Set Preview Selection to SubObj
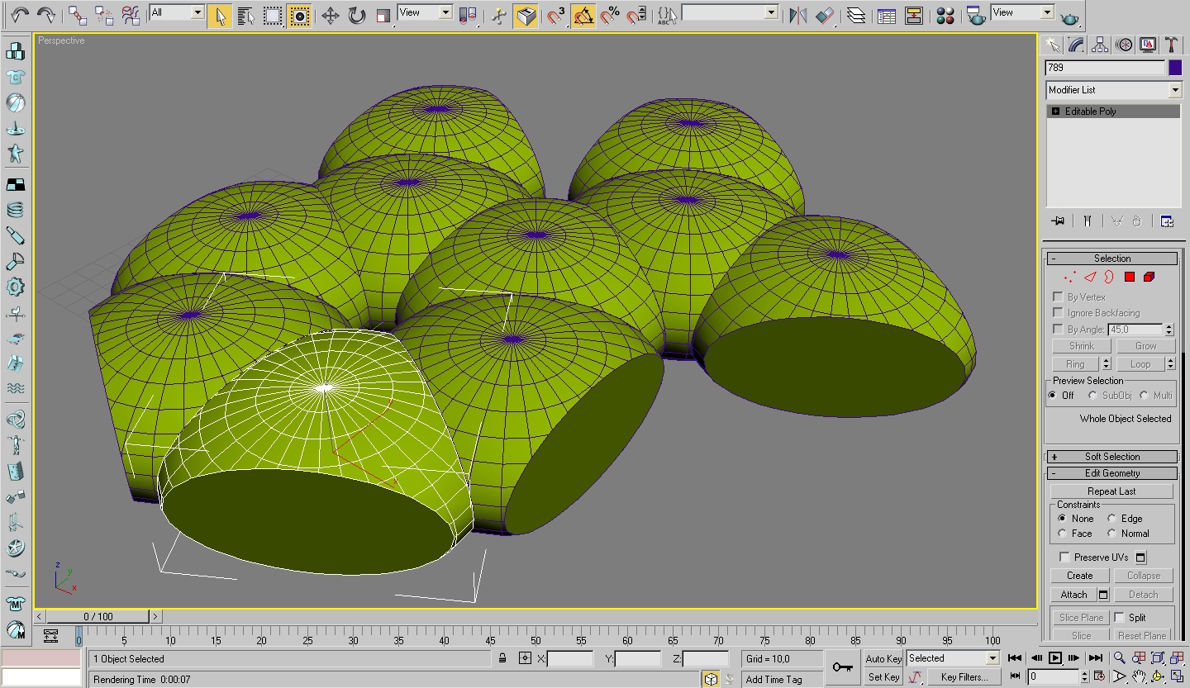This screenshot has height=688, width=1190. [x=1092, y=396]
